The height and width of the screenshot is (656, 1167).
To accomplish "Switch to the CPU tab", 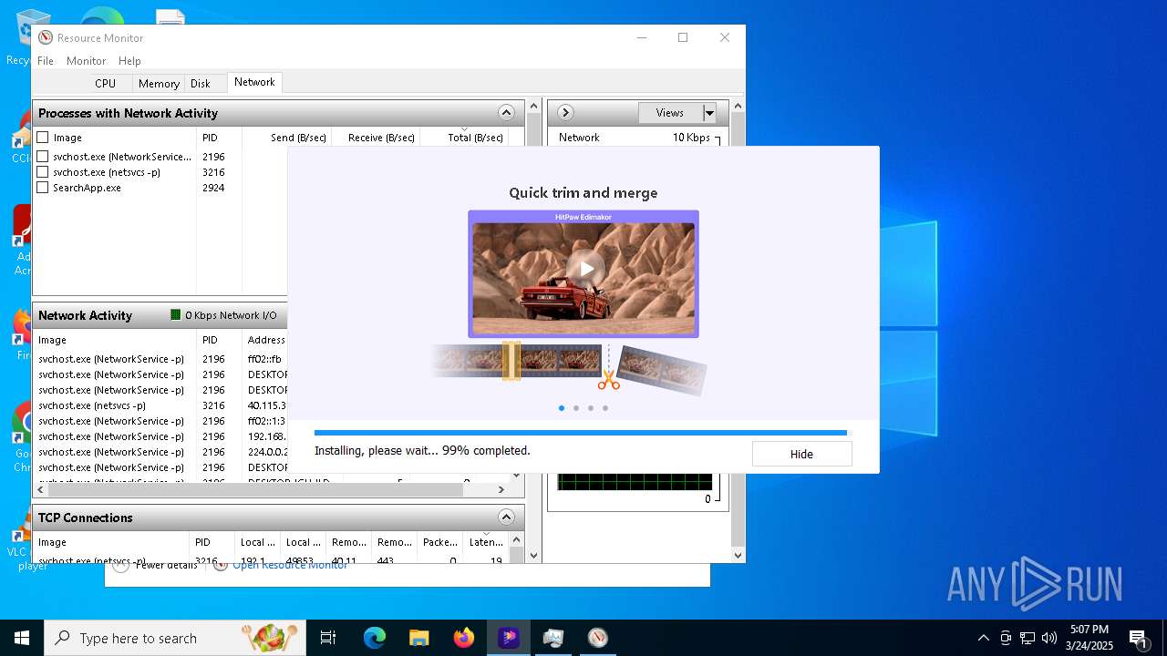I will [105, 83].
